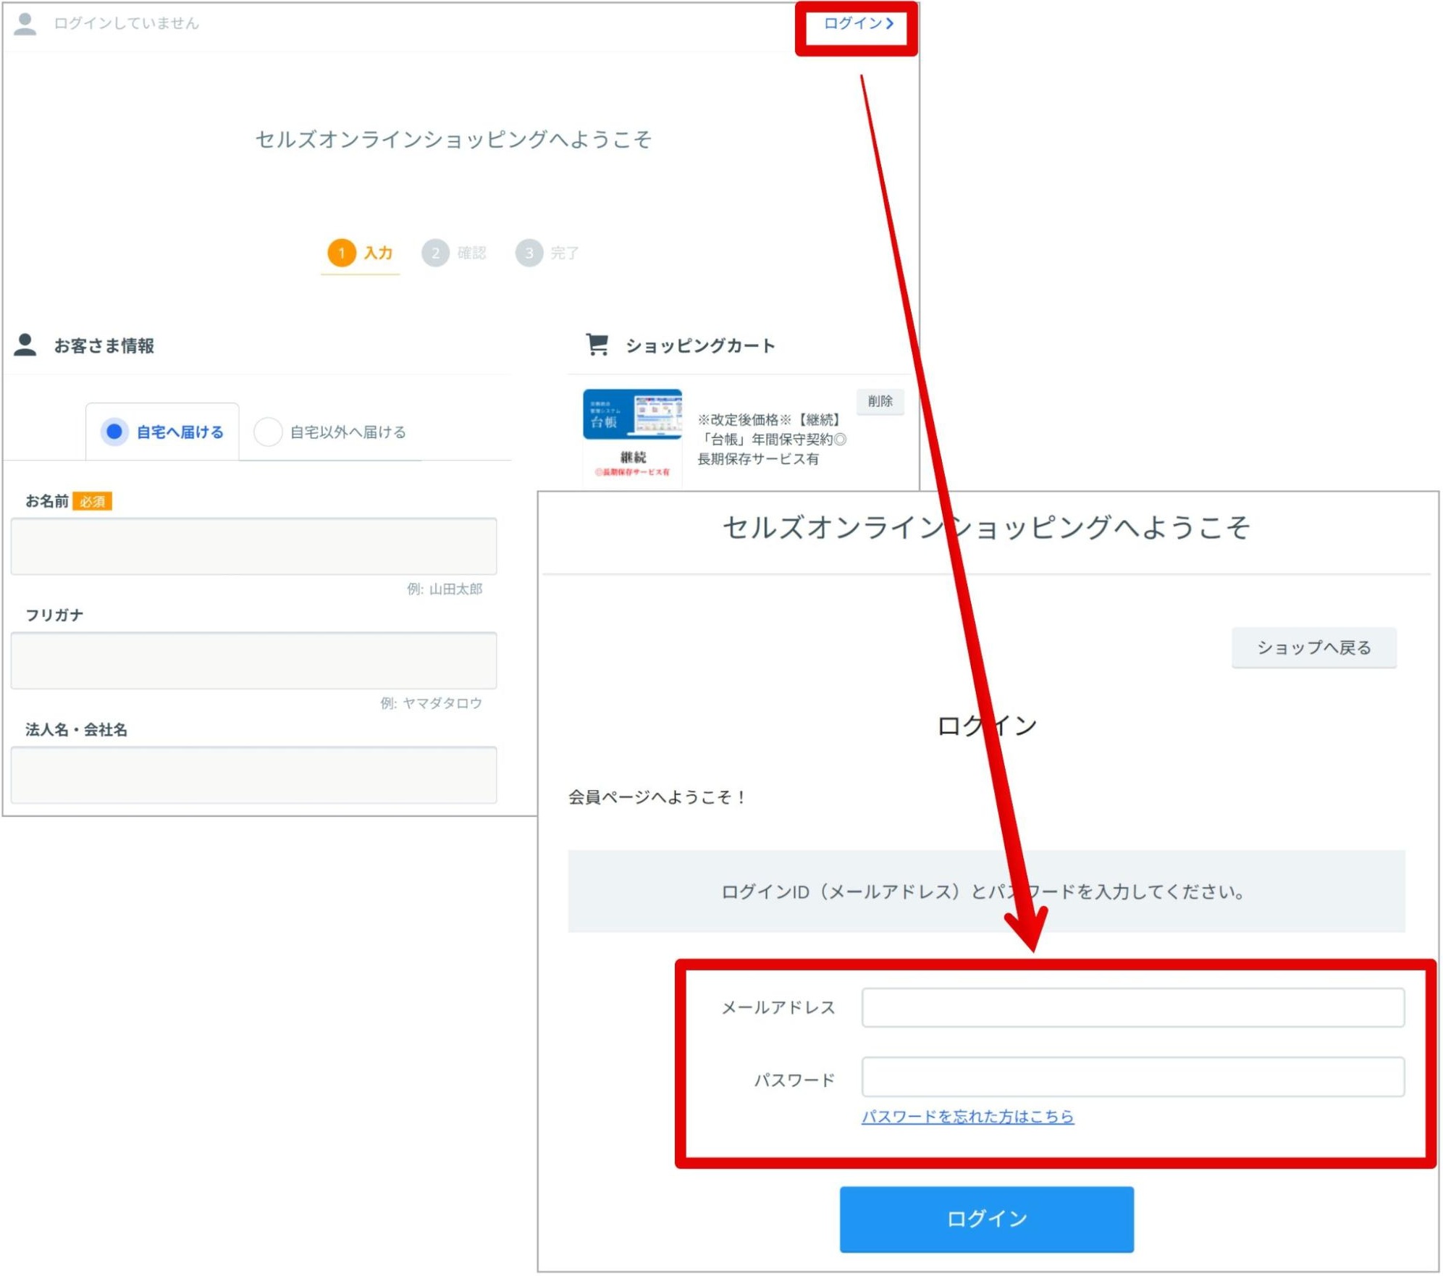The image size is (1443, 1276).
Task: Click the 必須 badge beside お名前
Action: [93, 501]
